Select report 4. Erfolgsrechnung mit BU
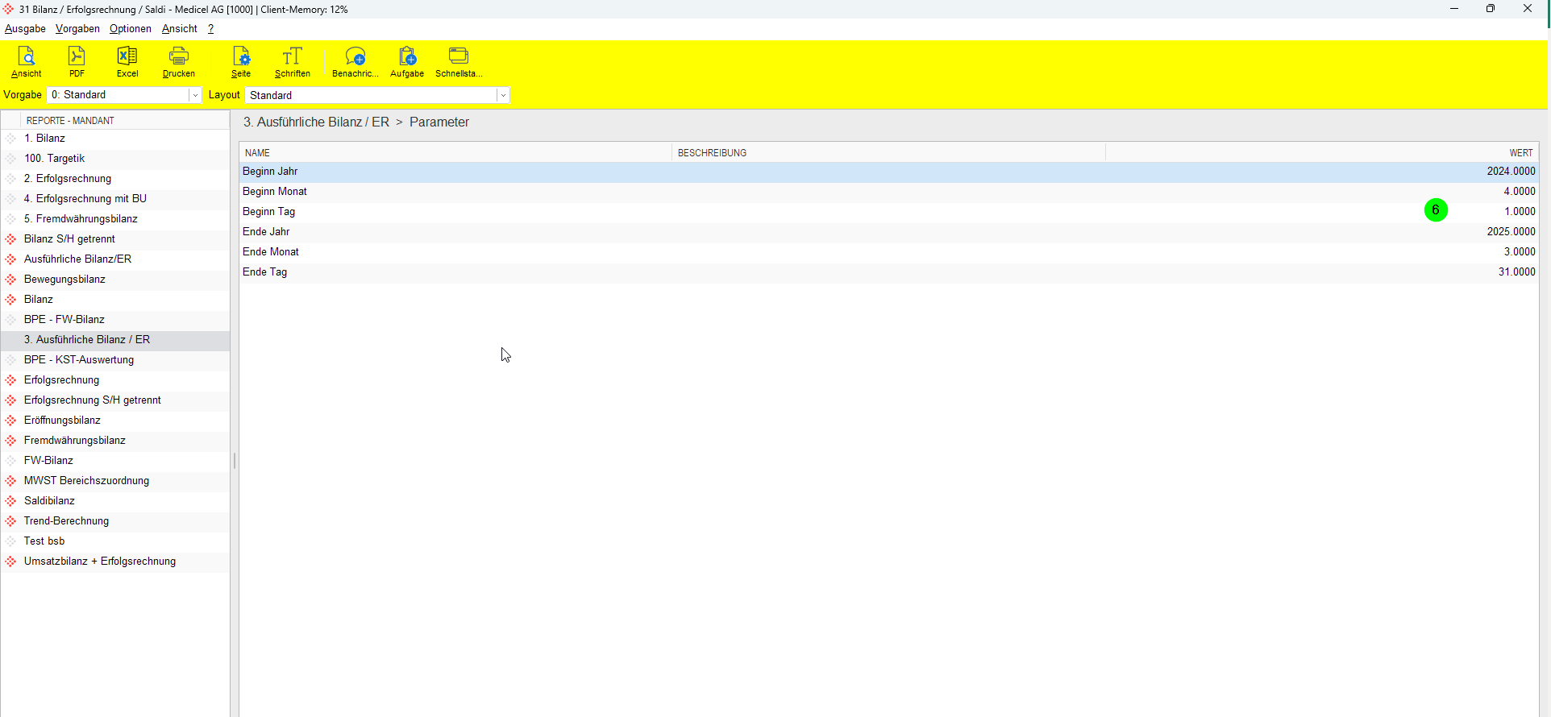Image resolution: width=1551 pixels, height=717 pixels. click(115, 199)
